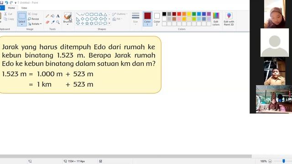Pick the black color swatch

pyautogui.click(x=164, y=14)
